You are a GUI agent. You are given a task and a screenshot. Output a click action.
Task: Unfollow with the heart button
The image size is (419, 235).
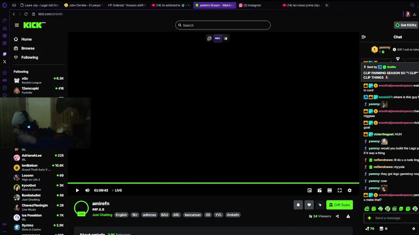click(309, 205)
